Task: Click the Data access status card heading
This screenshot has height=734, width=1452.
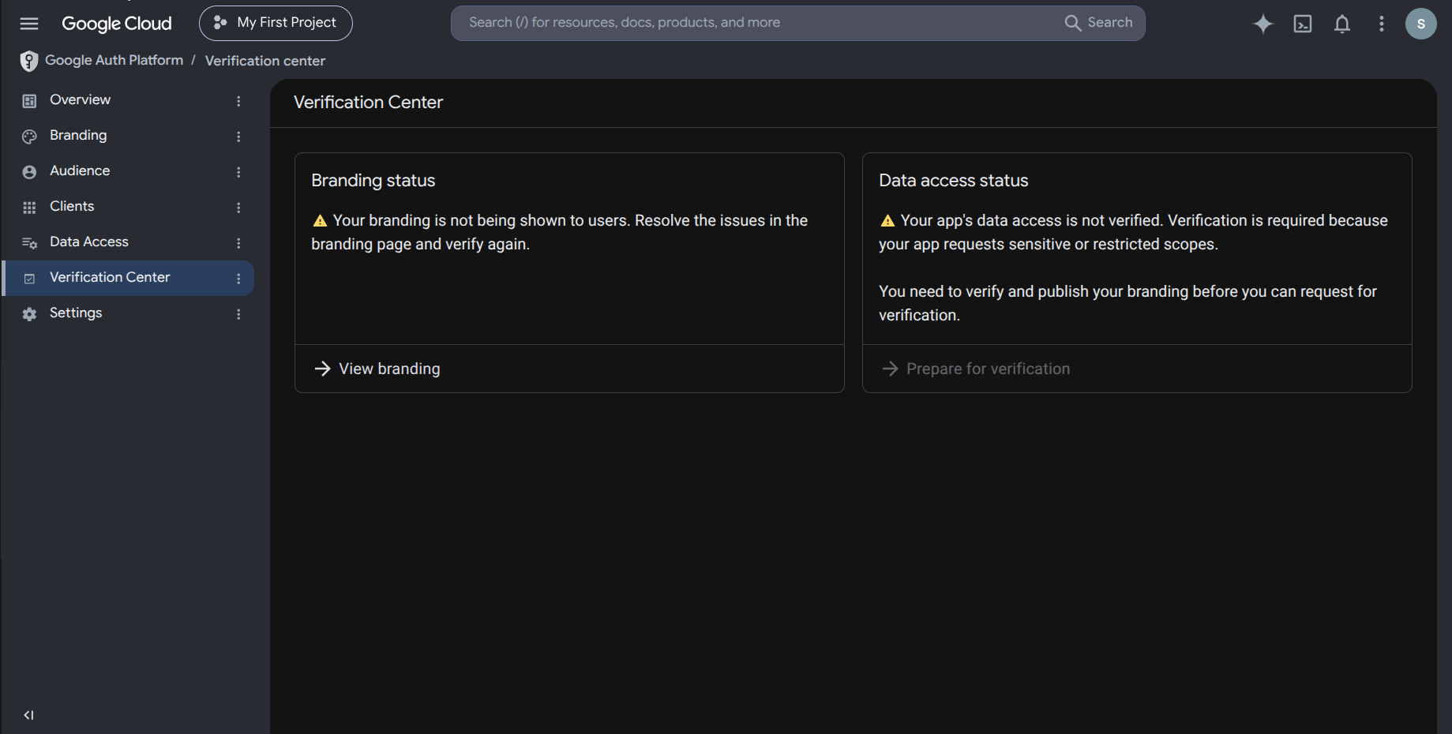Action: click(954, 181)
